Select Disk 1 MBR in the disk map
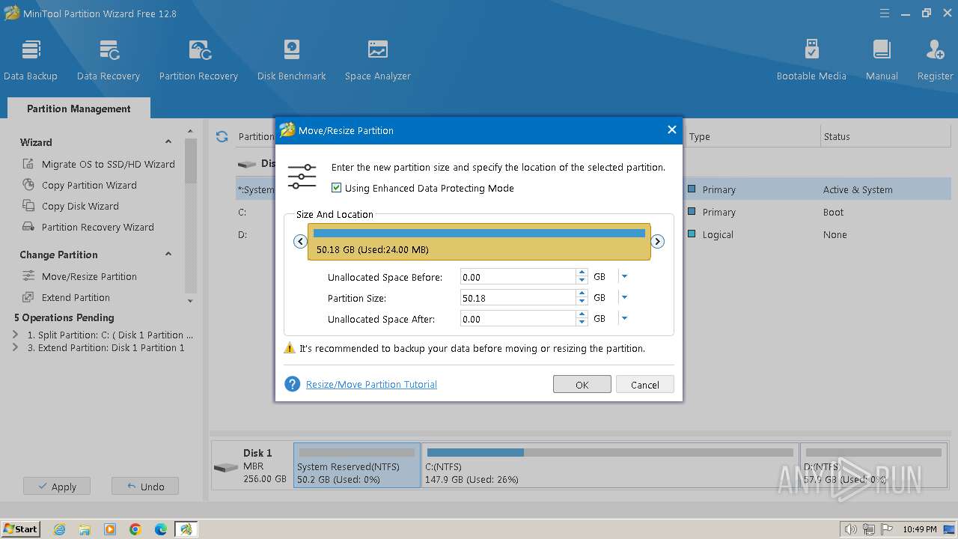 tap(253, 466)
